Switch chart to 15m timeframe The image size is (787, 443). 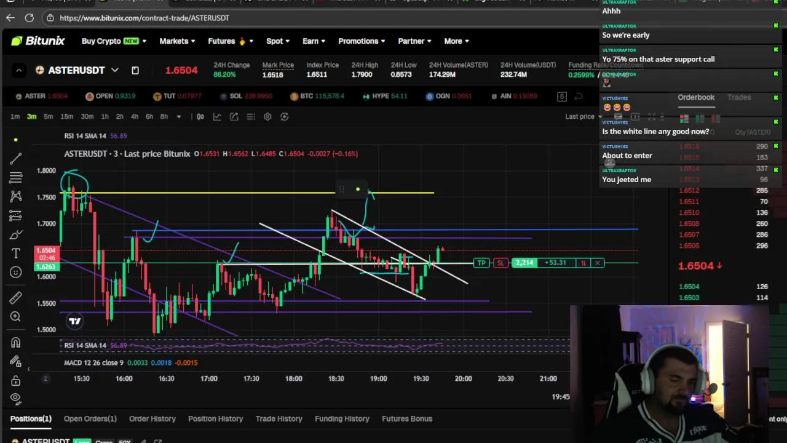[x=66, y=116]
